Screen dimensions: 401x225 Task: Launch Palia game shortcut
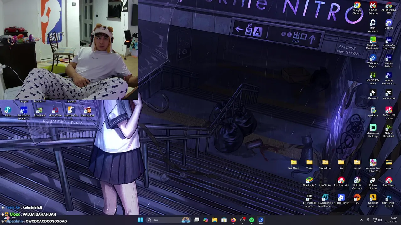(x=8, y=112)
